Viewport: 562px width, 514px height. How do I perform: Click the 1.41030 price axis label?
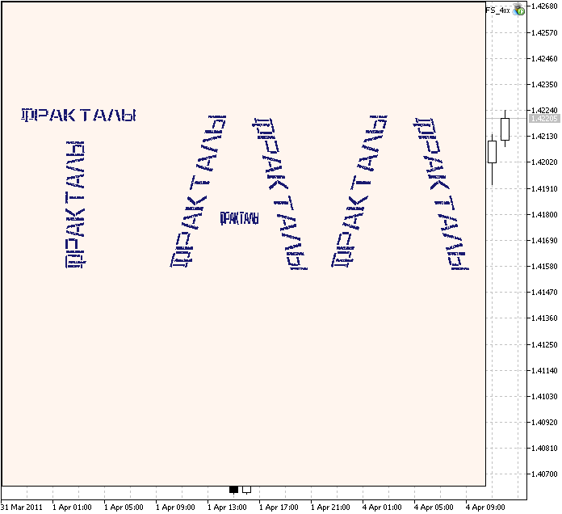(544, 396)
